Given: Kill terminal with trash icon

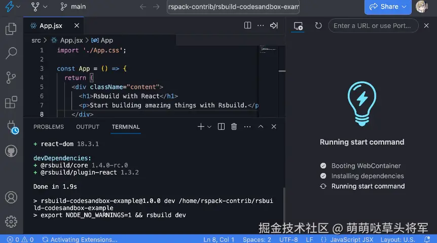Looking at the screenshot, I should pyautogui.click(x=234, y=127).
